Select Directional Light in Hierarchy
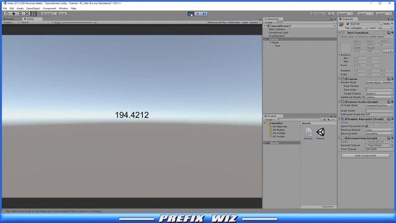396x223 pixels. 278,33
